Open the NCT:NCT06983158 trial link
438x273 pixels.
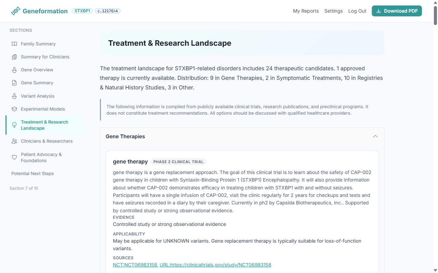pyautogui.click(x=135, y=265)
